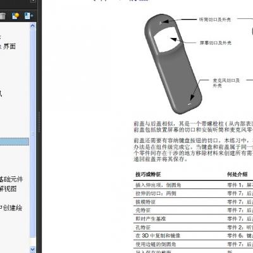Click the 拔模特征 table row

[193, 202]
